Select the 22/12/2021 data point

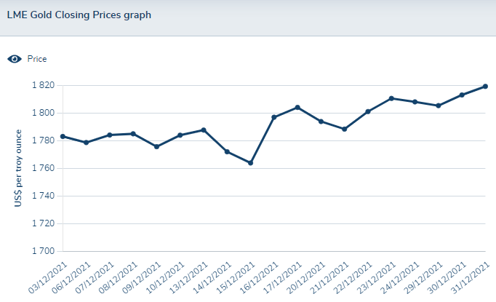pyautogui.click(x=368, y=111)
